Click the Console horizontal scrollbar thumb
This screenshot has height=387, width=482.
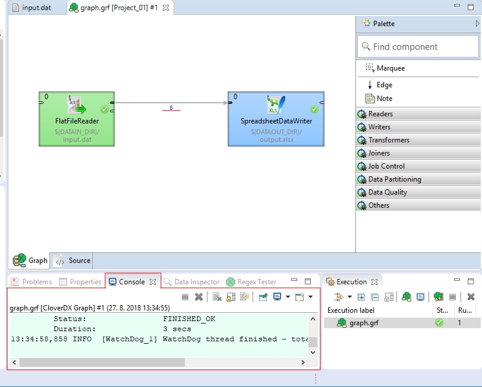[102, 363]
